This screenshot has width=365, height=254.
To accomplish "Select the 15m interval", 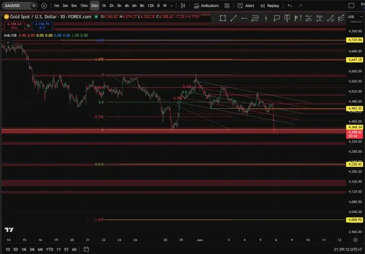I will [84, 6].
